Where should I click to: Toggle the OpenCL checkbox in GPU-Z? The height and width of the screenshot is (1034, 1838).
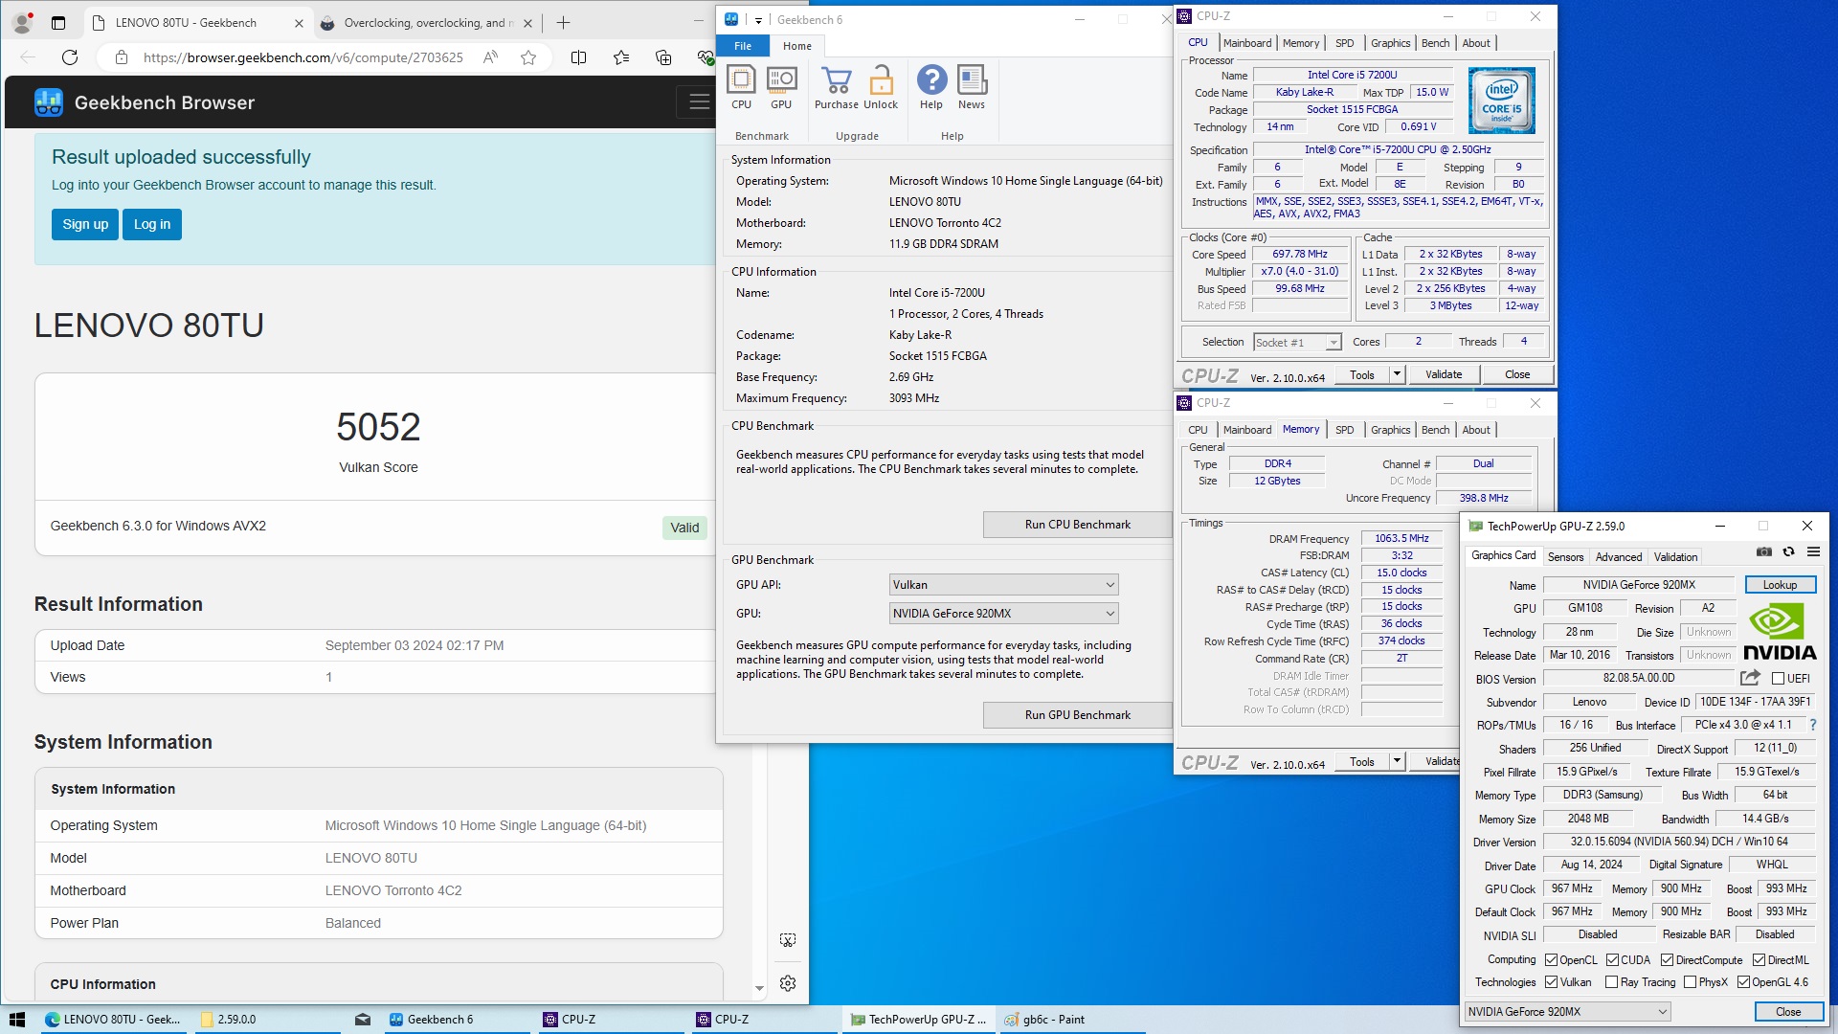click(x=1551, y=960)
